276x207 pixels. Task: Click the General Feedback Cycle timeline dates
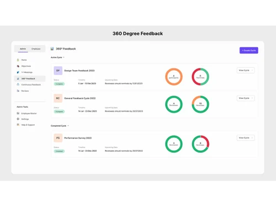pyautogui.click(x=88, y=111)
